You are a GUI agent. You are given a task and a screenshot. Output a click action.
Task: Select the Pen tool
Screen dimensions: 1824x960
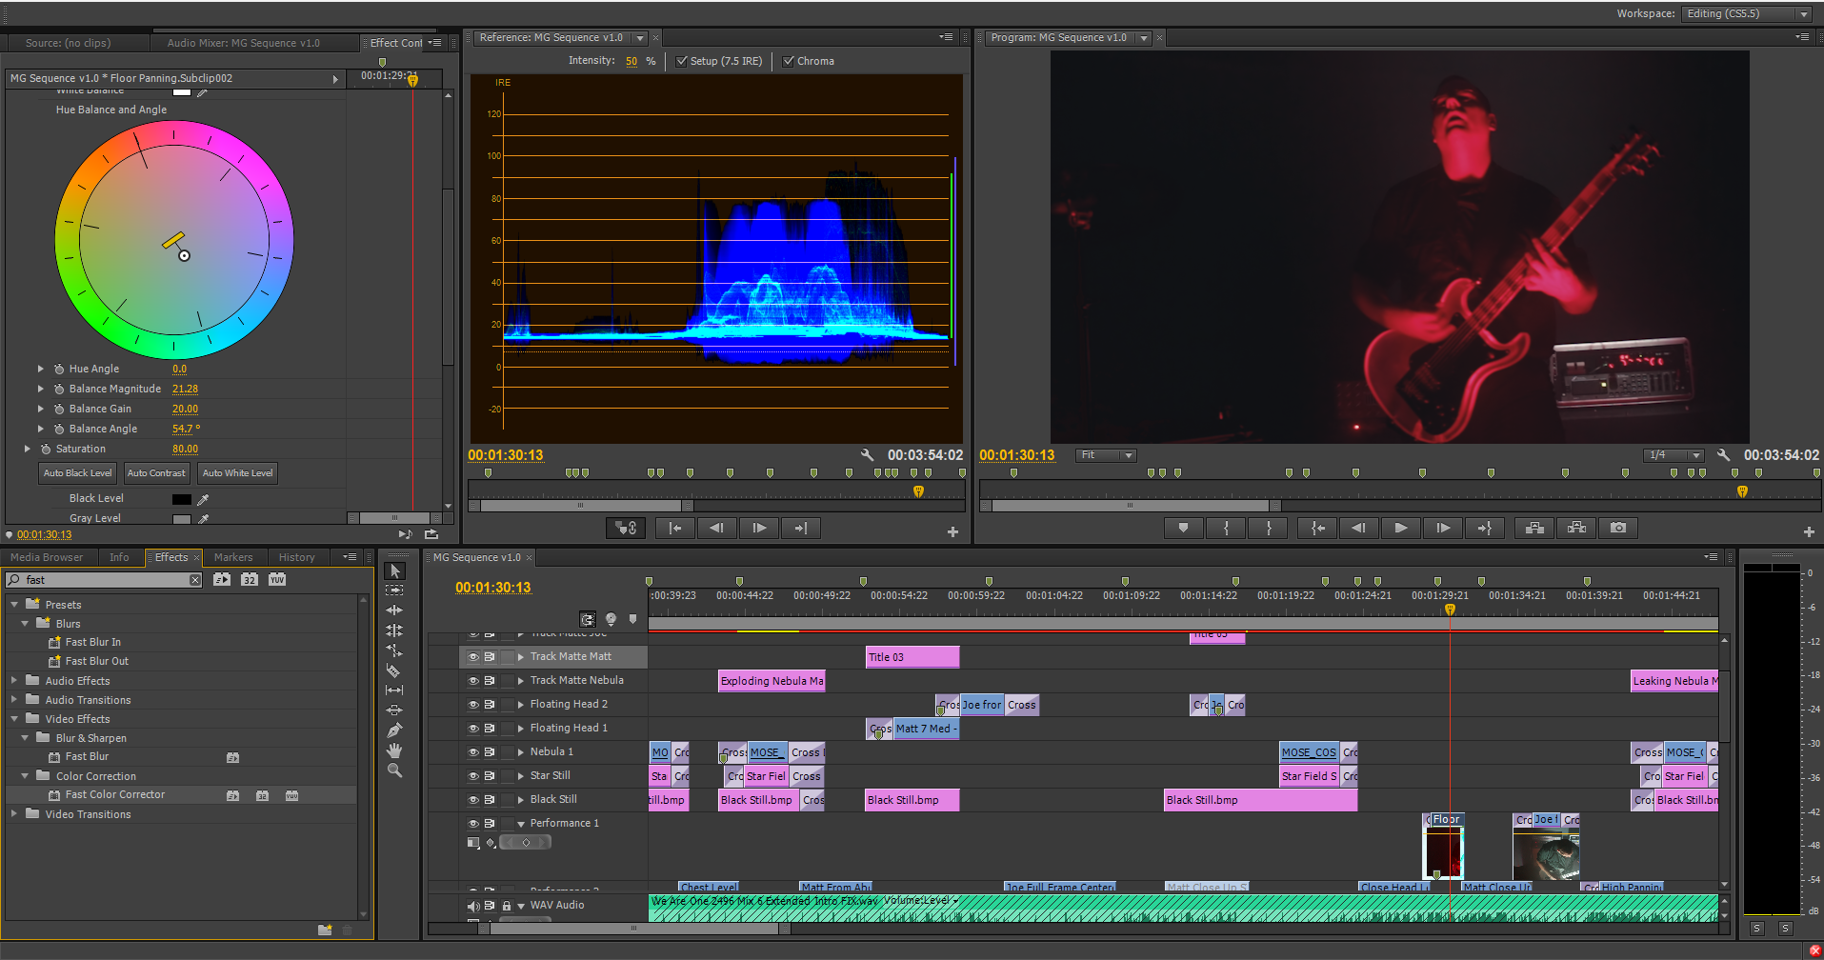pyautogui.click(x=394, y=730)
